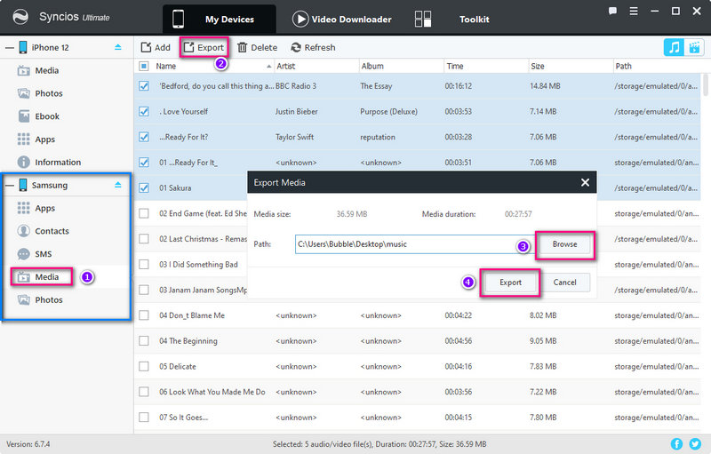Image resolution: width=711 pixels, height=454 pixels.
Task: Check the 03 I Did Something Bad row
Action: coord(144,264)
